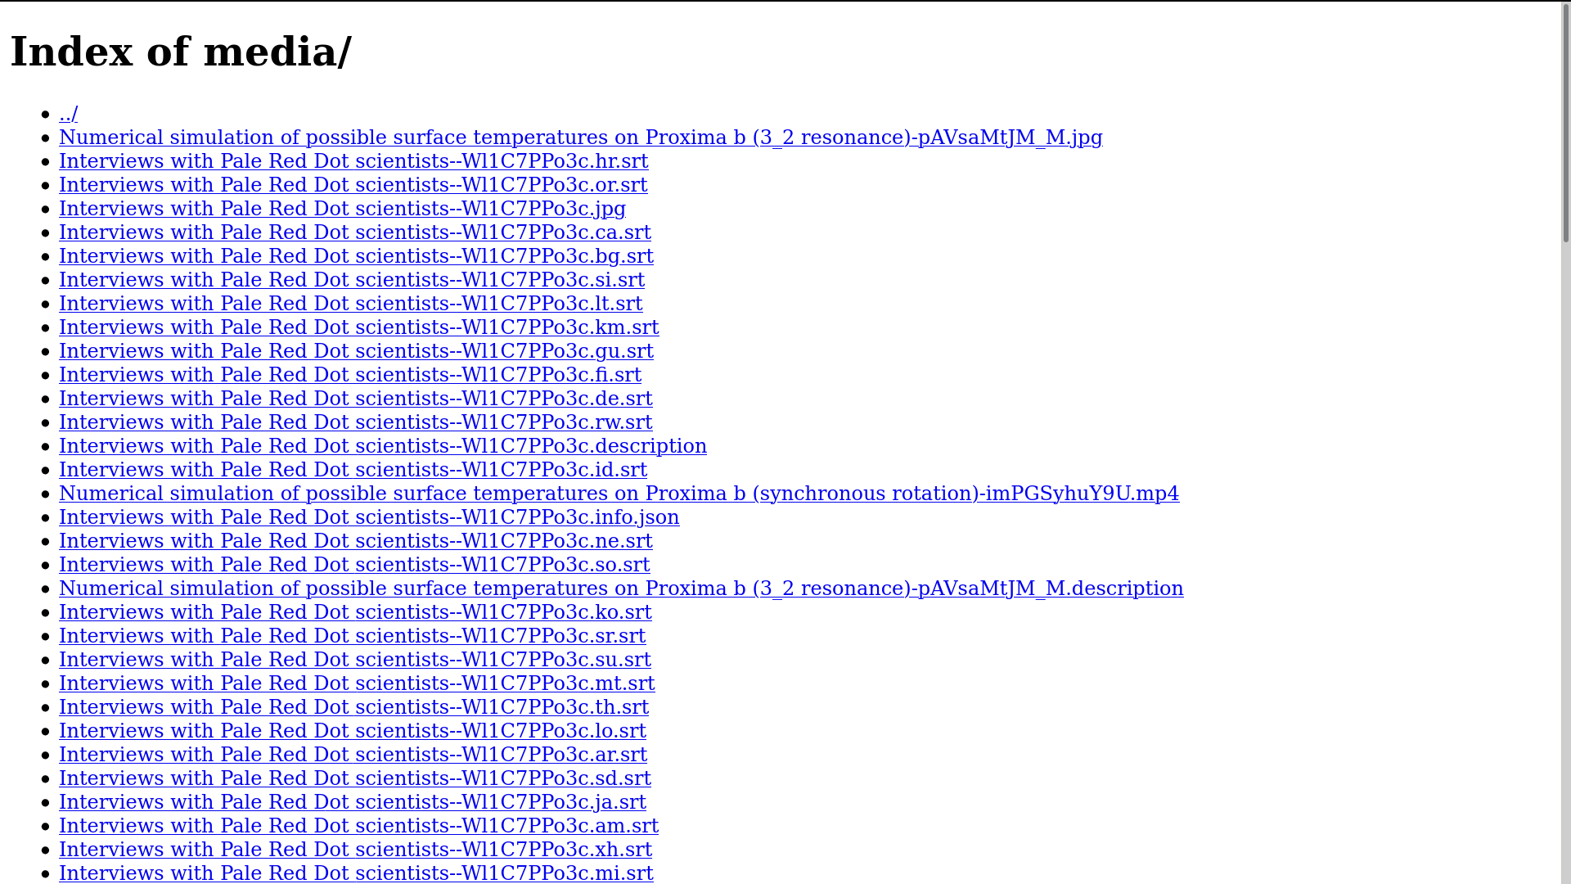Screen dimensions: 1571x884
Task: Click the Wl1C7PPo3c.jpg thumbnail link
Action: pyautogui.click(x=342, y=209)
